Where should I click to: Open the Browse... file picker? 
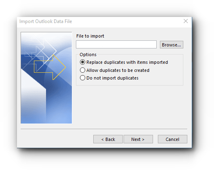point(172,45)
